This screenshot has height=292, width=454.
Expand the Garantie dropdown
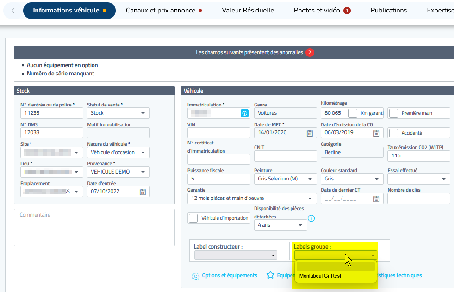point(252,199)
